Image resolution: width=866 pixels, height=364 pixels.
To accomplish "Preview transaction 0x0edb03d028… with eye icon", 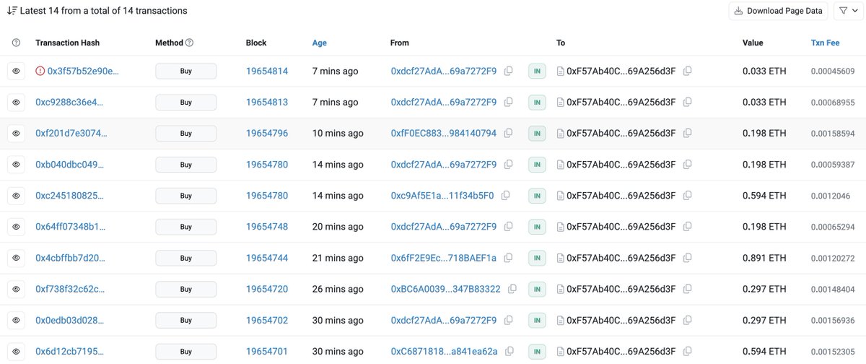I will 17,320.
